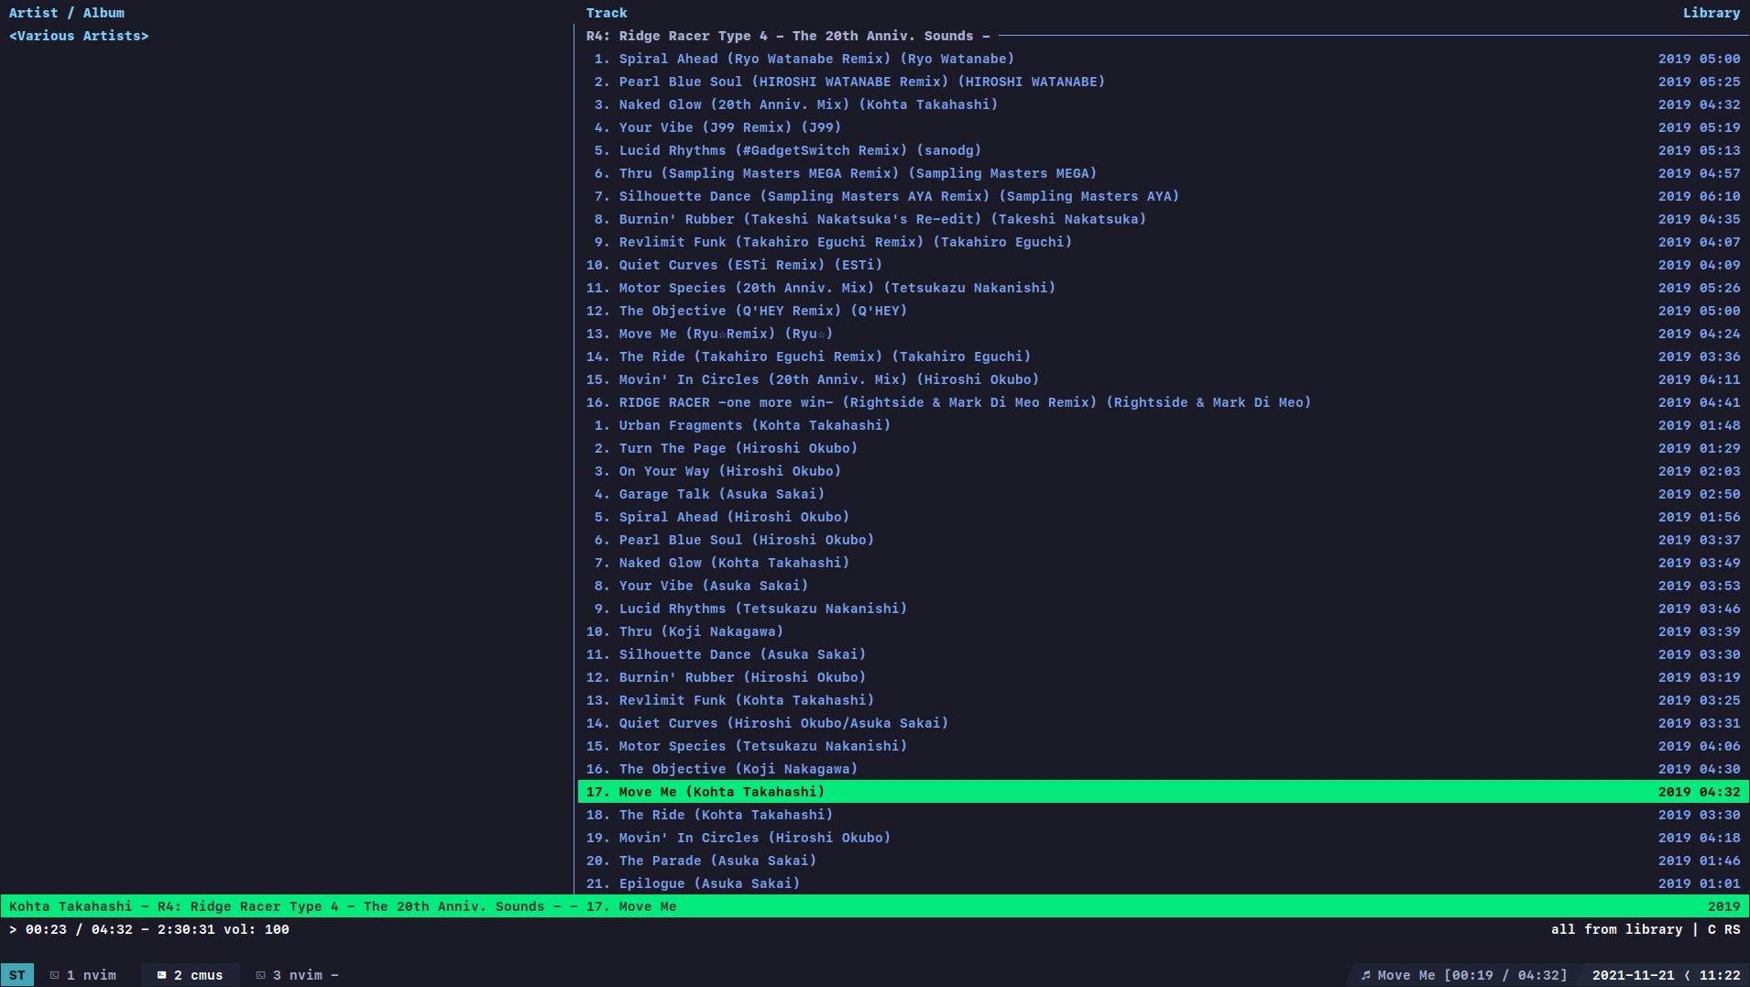Image resolution: width=1750 pixels, height=987 pixels.
Task: Select The Ride (Takahiro Eguchi Remix)
Action: (x=1164, y=356)
